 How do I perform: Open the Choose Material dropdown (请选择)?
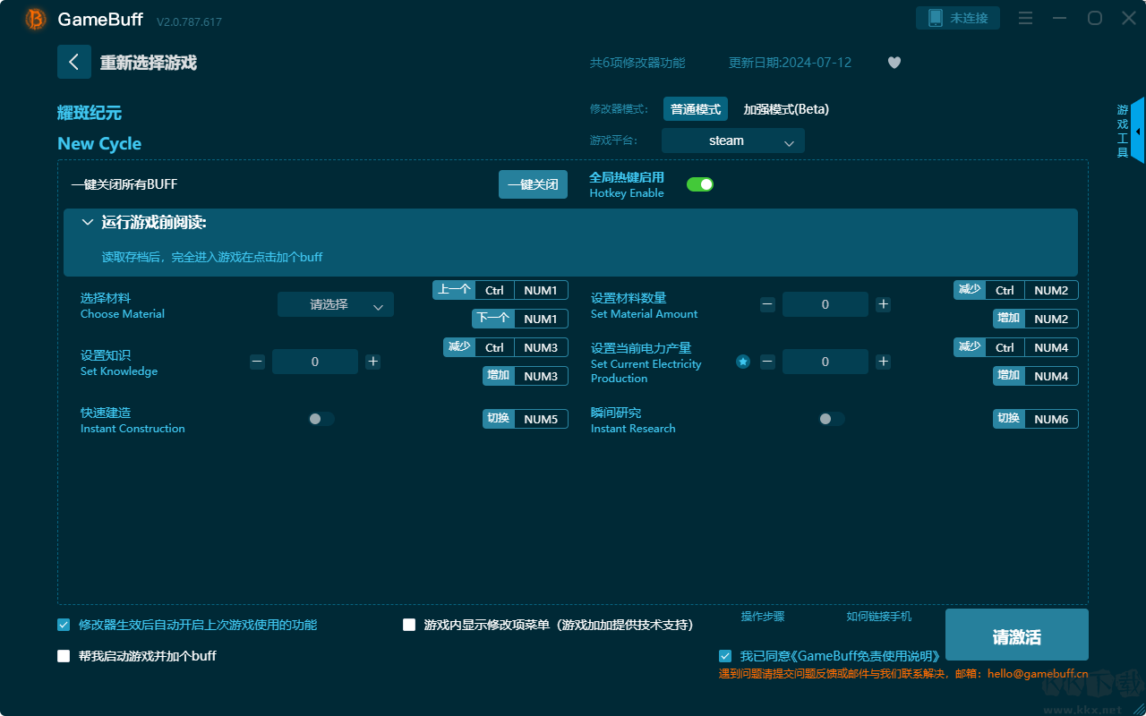[336, 304]
